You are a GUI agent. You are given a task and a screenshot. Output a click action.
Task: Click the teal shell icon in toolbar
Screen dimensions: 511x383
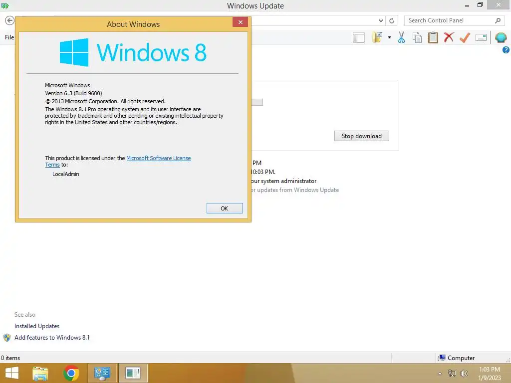coord(501,37)
